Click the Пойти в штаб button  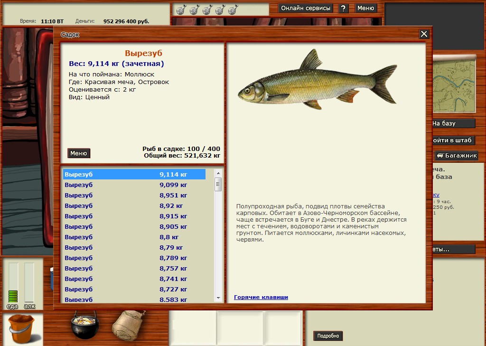453,140
